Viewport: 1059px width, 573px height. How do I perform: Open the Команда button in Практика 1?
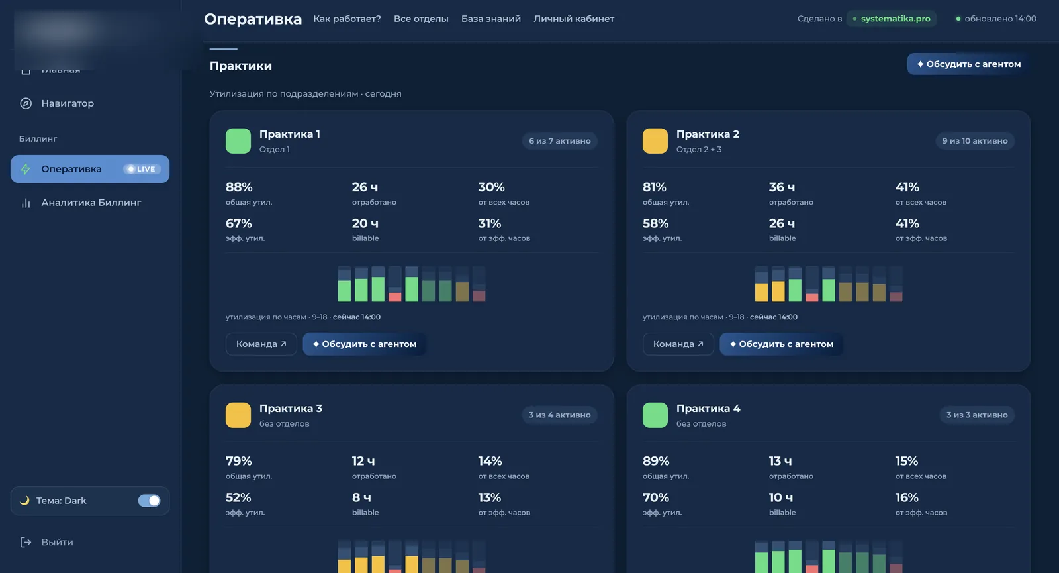(x=261, y=344)
